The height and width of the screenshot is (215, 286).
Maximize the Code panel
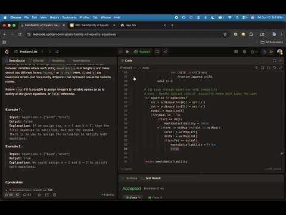(275, 60)
